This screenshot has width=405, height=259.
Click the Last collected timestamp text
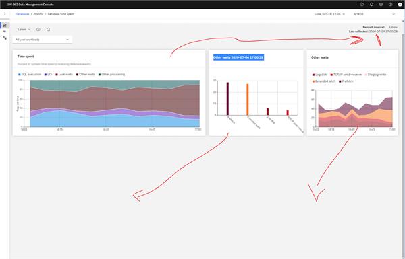383,32
